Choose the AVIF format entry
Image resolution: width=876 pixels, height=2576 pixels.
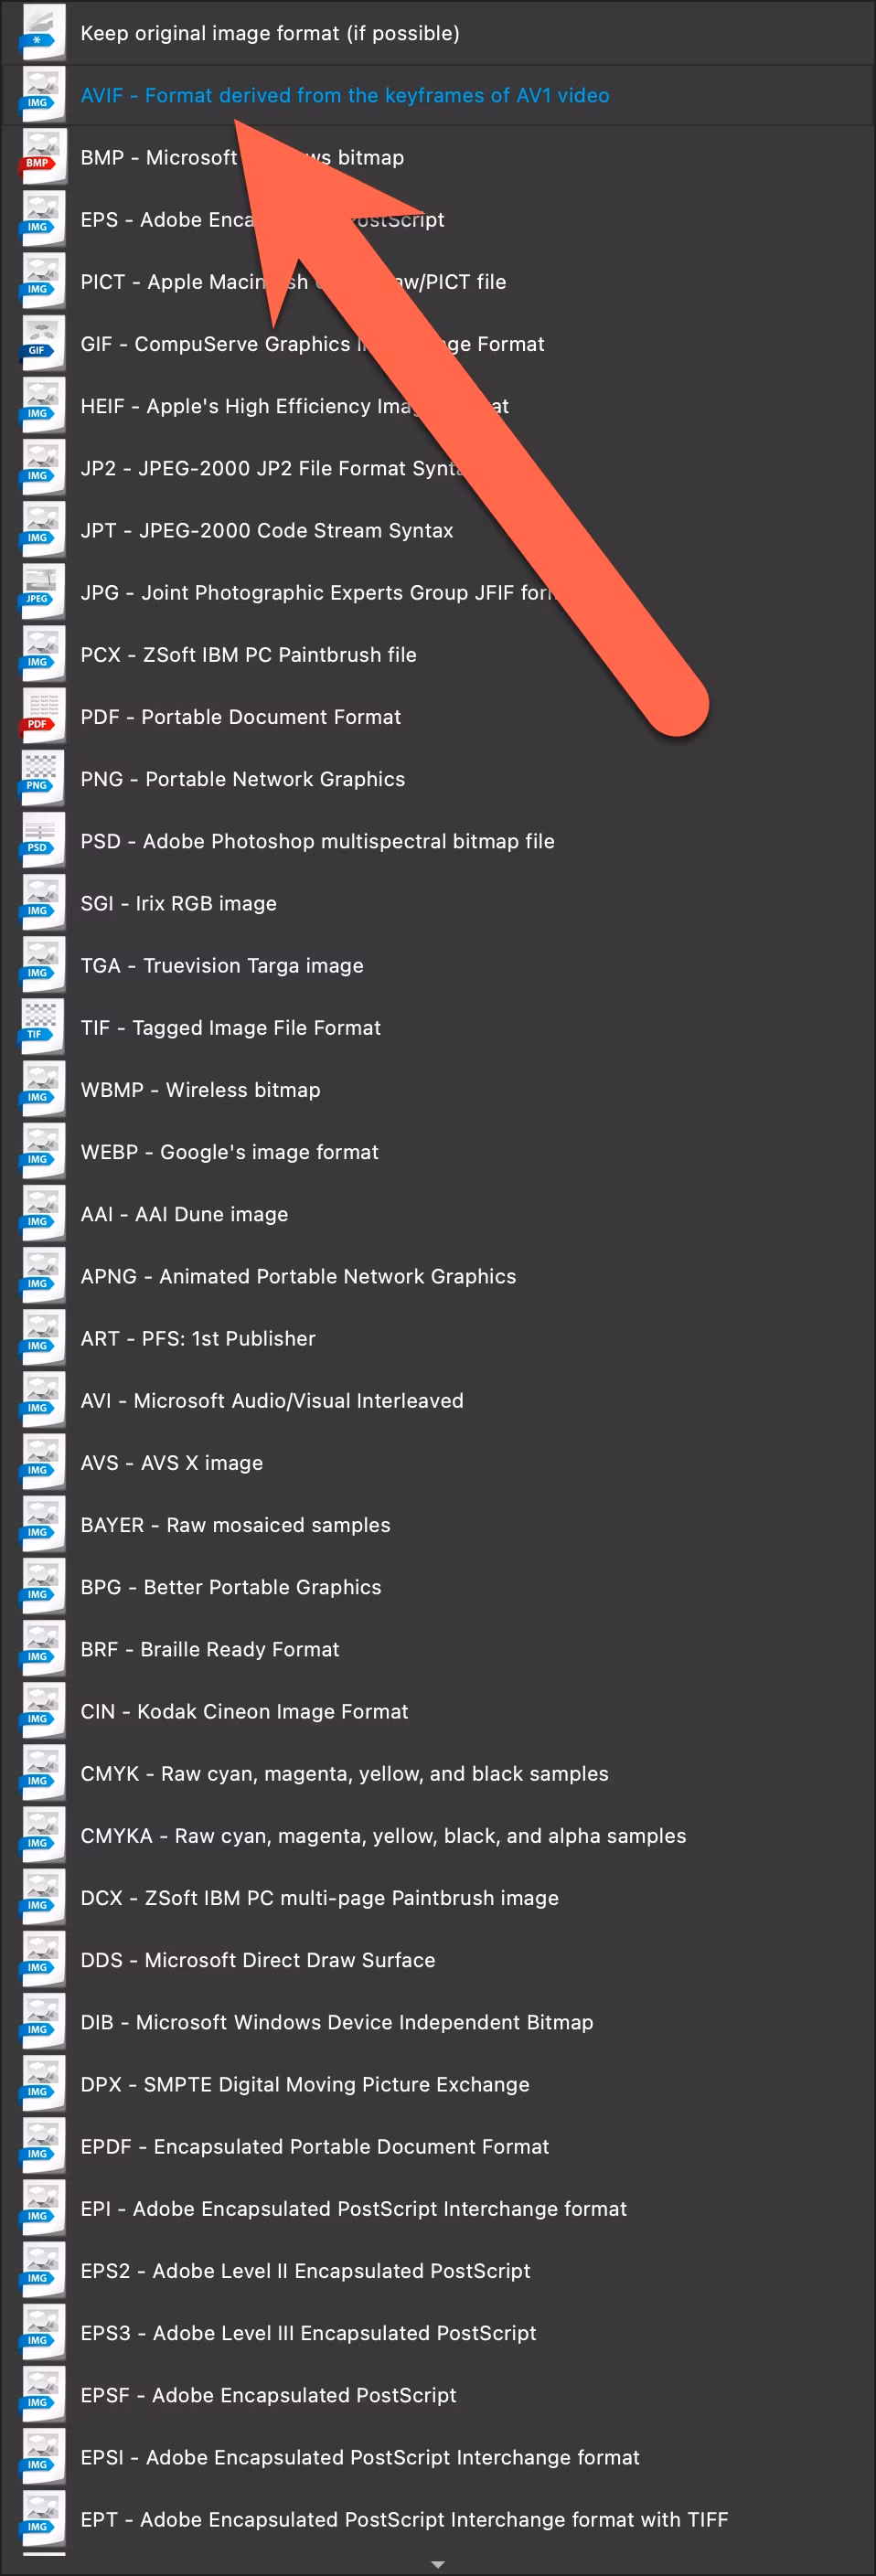click(x=438, y=95)
